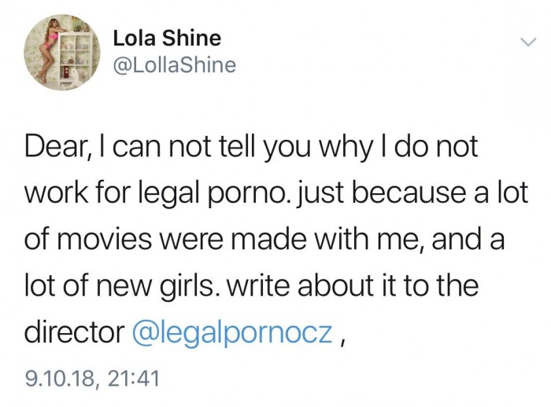Open the @LollaShine handle
The image size is (551, 407).
pos(174,65)
